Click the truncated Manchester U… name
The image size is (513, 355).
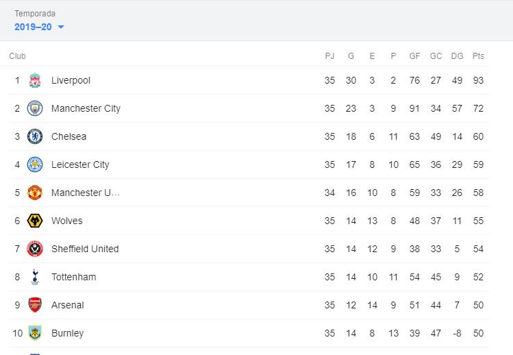(x=86, y=193)
